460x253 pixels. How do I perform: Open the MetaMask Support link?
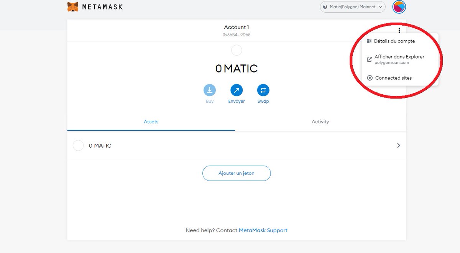pos(263,230)
